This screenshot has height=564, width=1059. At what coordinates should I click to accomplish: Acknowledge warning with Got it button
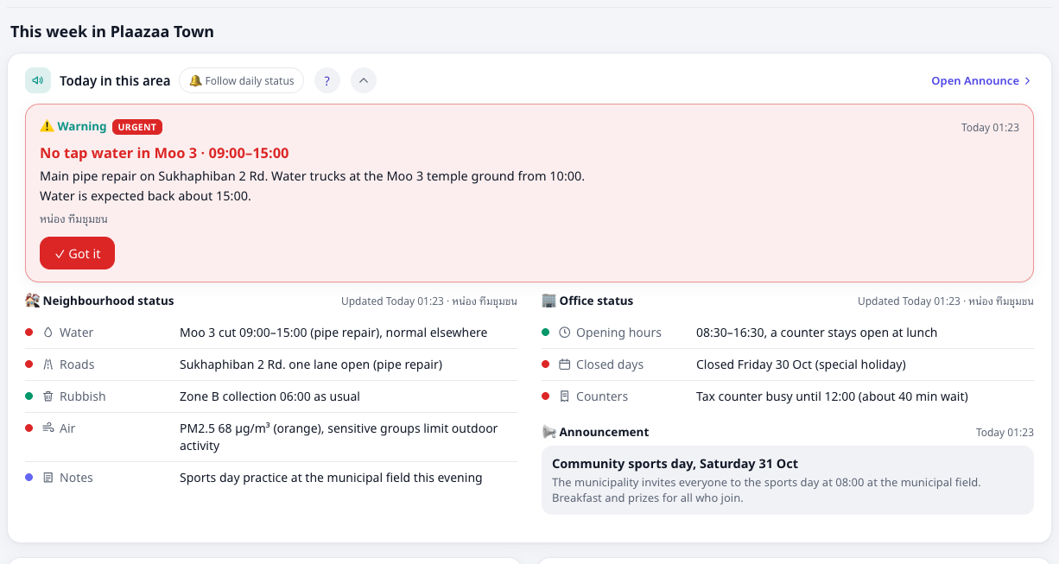(77, 253)
